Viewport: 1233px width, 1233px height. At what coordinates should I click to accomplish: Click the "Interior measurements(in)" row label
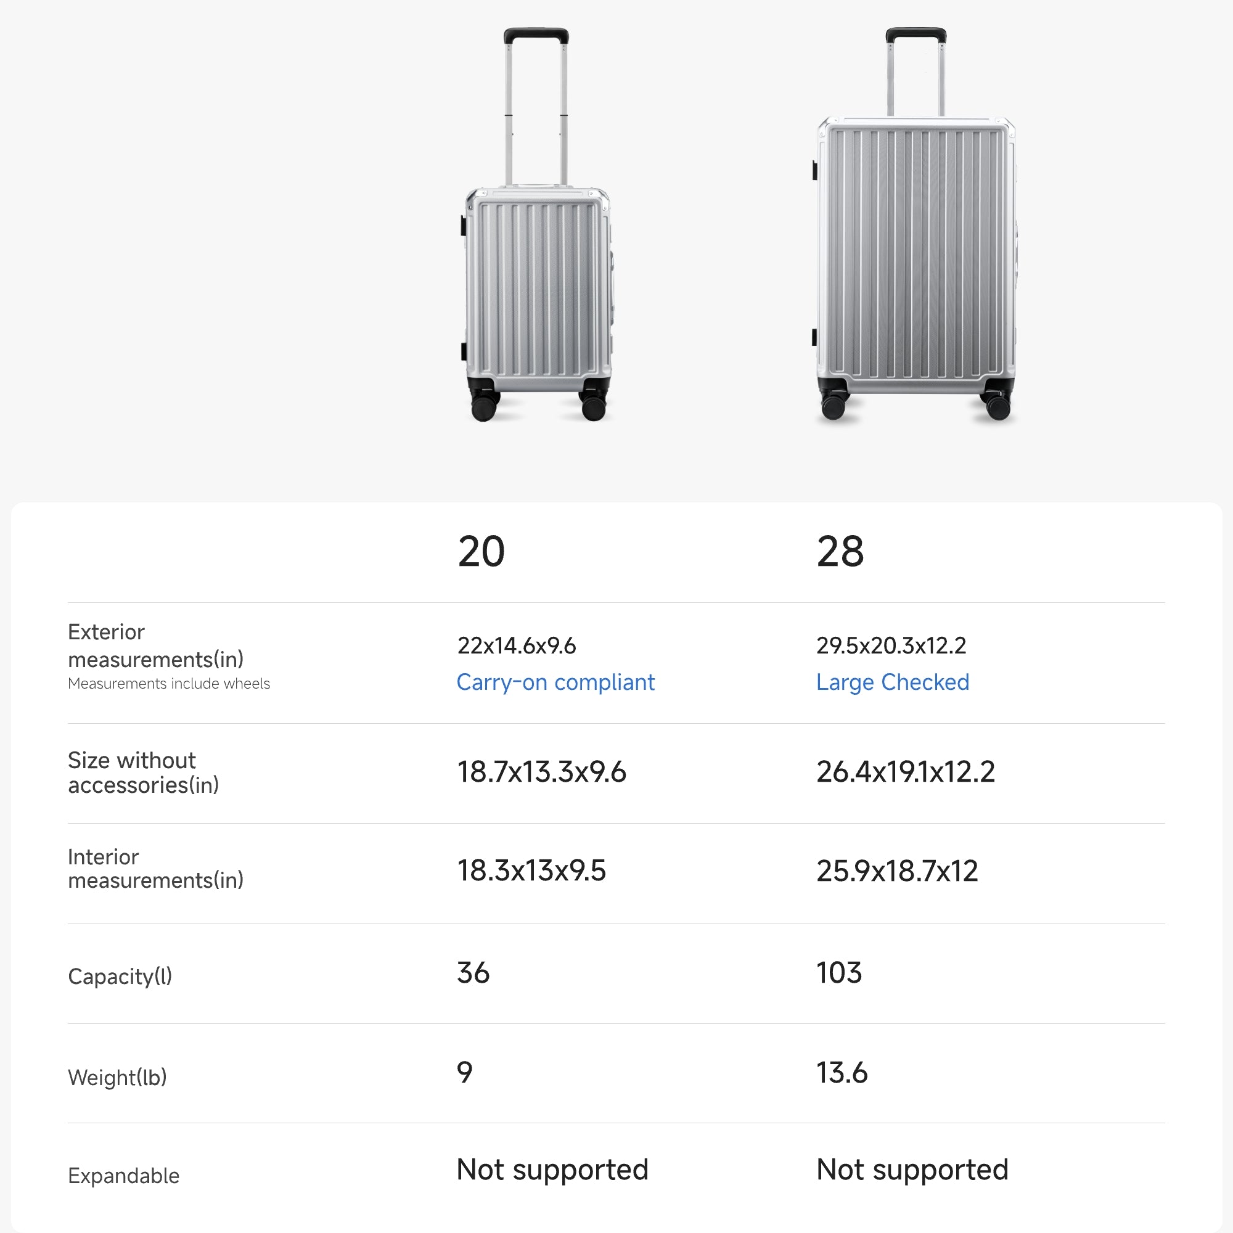point(155,869)
